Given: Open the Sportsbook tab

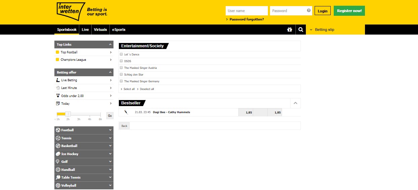Looking at the screenshot, I should 67,30.
